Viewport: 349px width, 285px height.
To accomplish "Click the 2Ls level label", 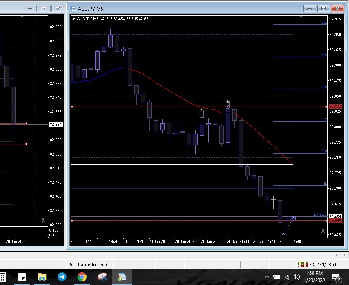I will [x=324, y=151].
